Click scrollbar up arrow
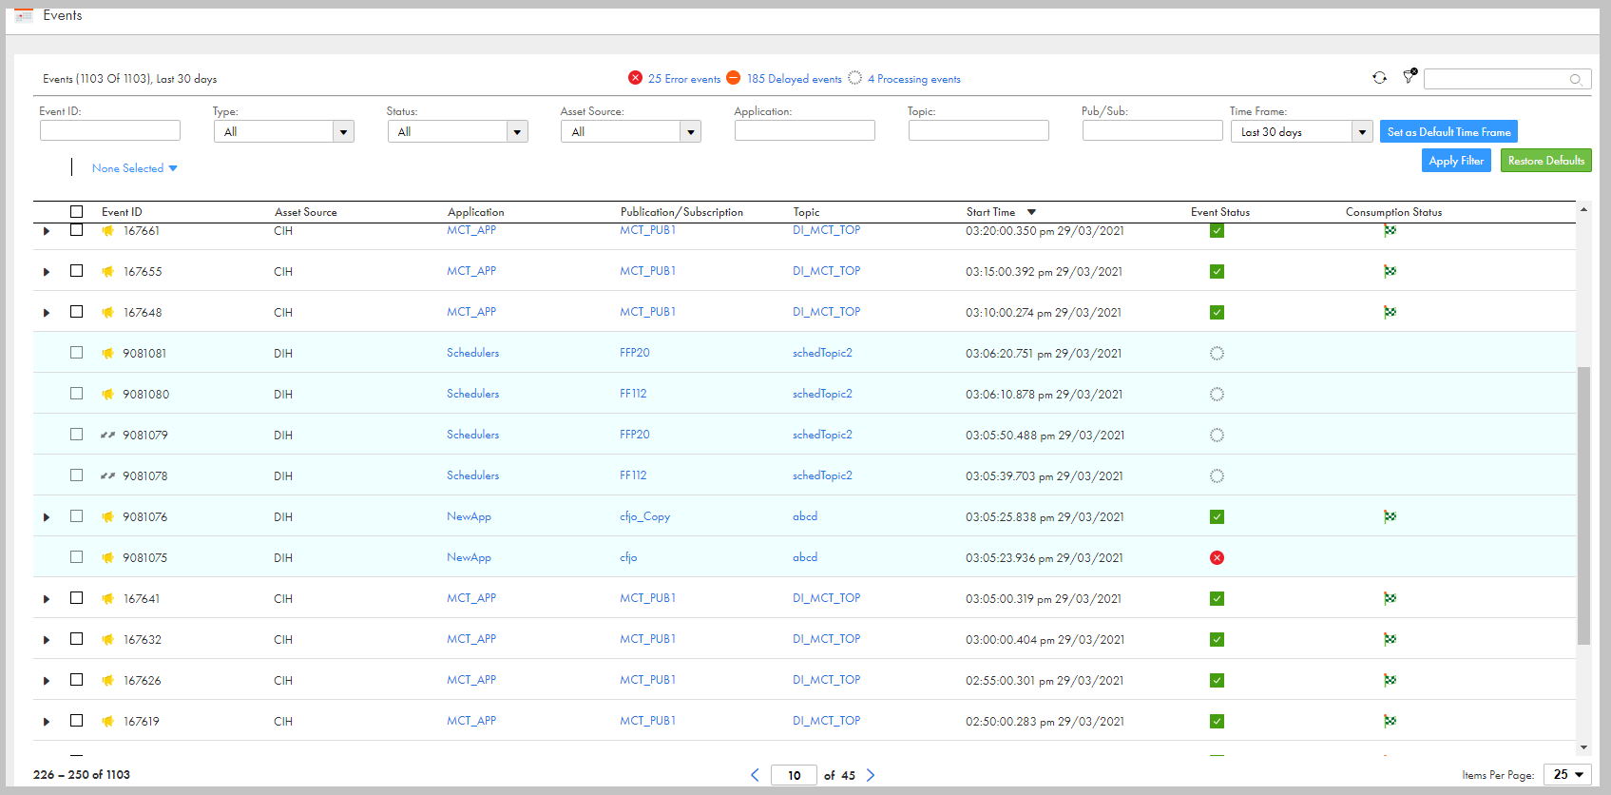 click(x=1583, y=209)
